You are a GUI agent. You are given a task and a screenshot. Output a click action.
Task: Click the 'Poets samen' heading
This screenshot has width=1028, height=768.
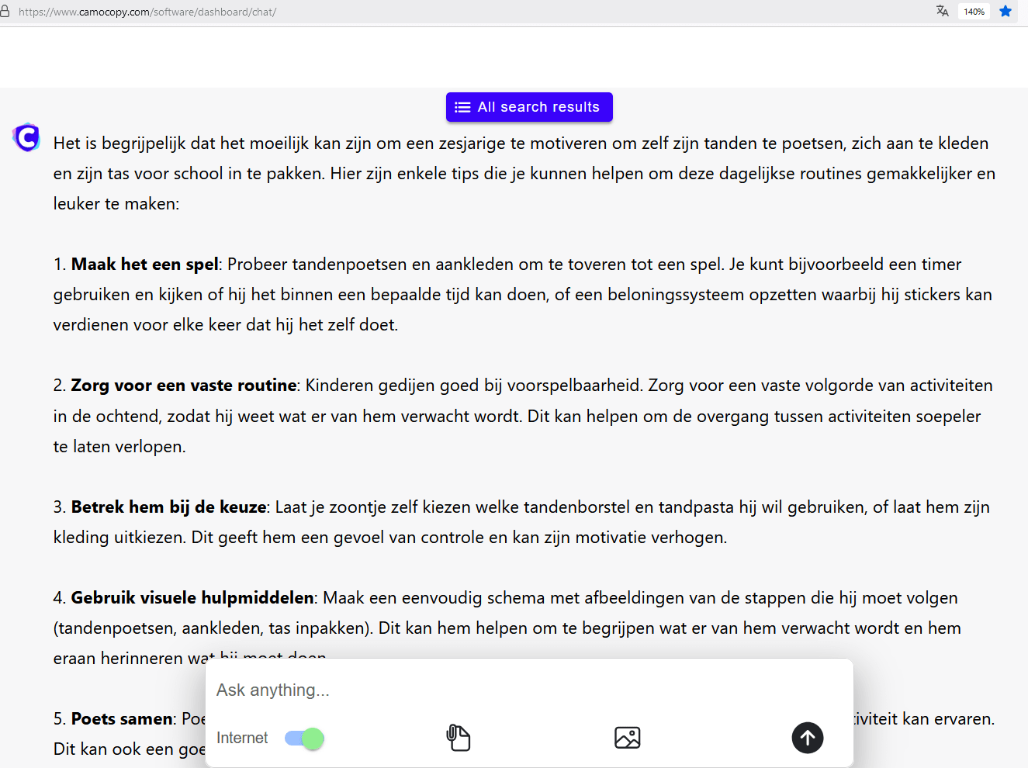point(123,719)
